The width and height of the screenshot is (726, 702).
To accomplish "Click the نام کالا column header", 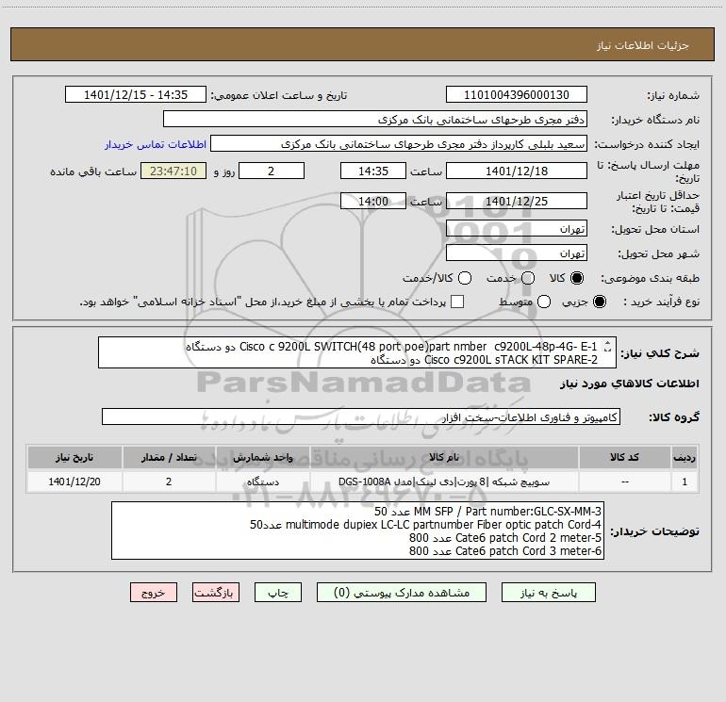I will click(x=444, y=457).
